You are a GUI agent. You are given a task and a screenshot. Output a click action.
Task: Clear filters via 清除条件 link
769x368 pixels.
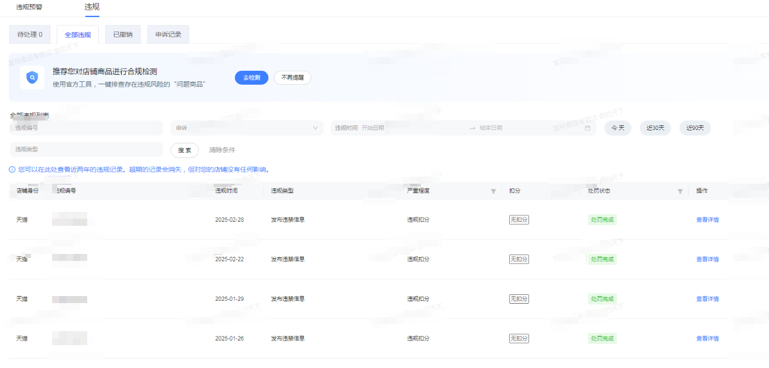(x=222, y=150)
